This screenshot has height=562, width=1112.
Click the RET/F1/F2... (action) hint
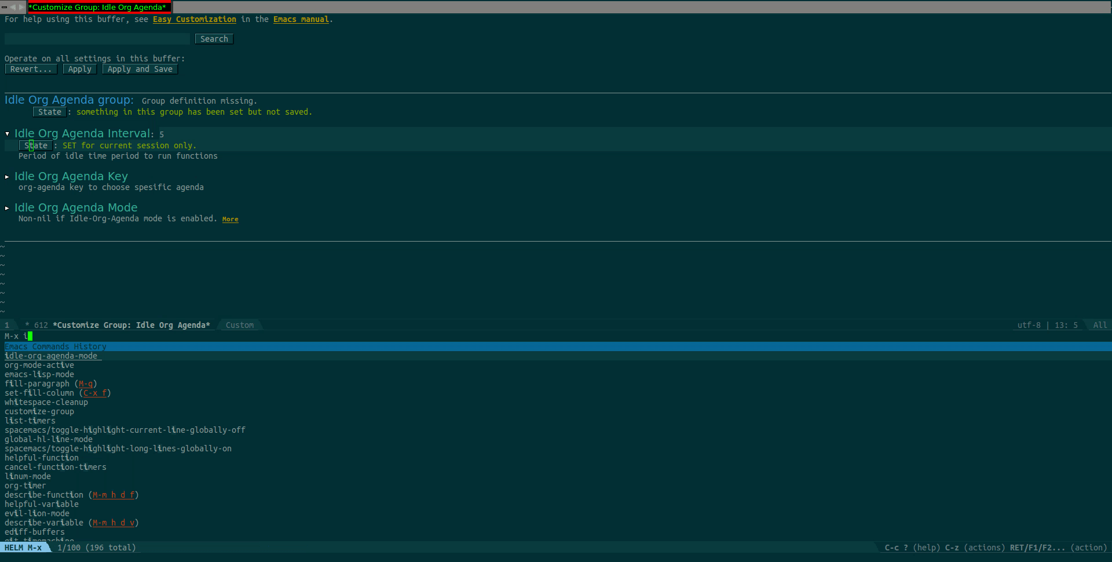[1059, 548]
